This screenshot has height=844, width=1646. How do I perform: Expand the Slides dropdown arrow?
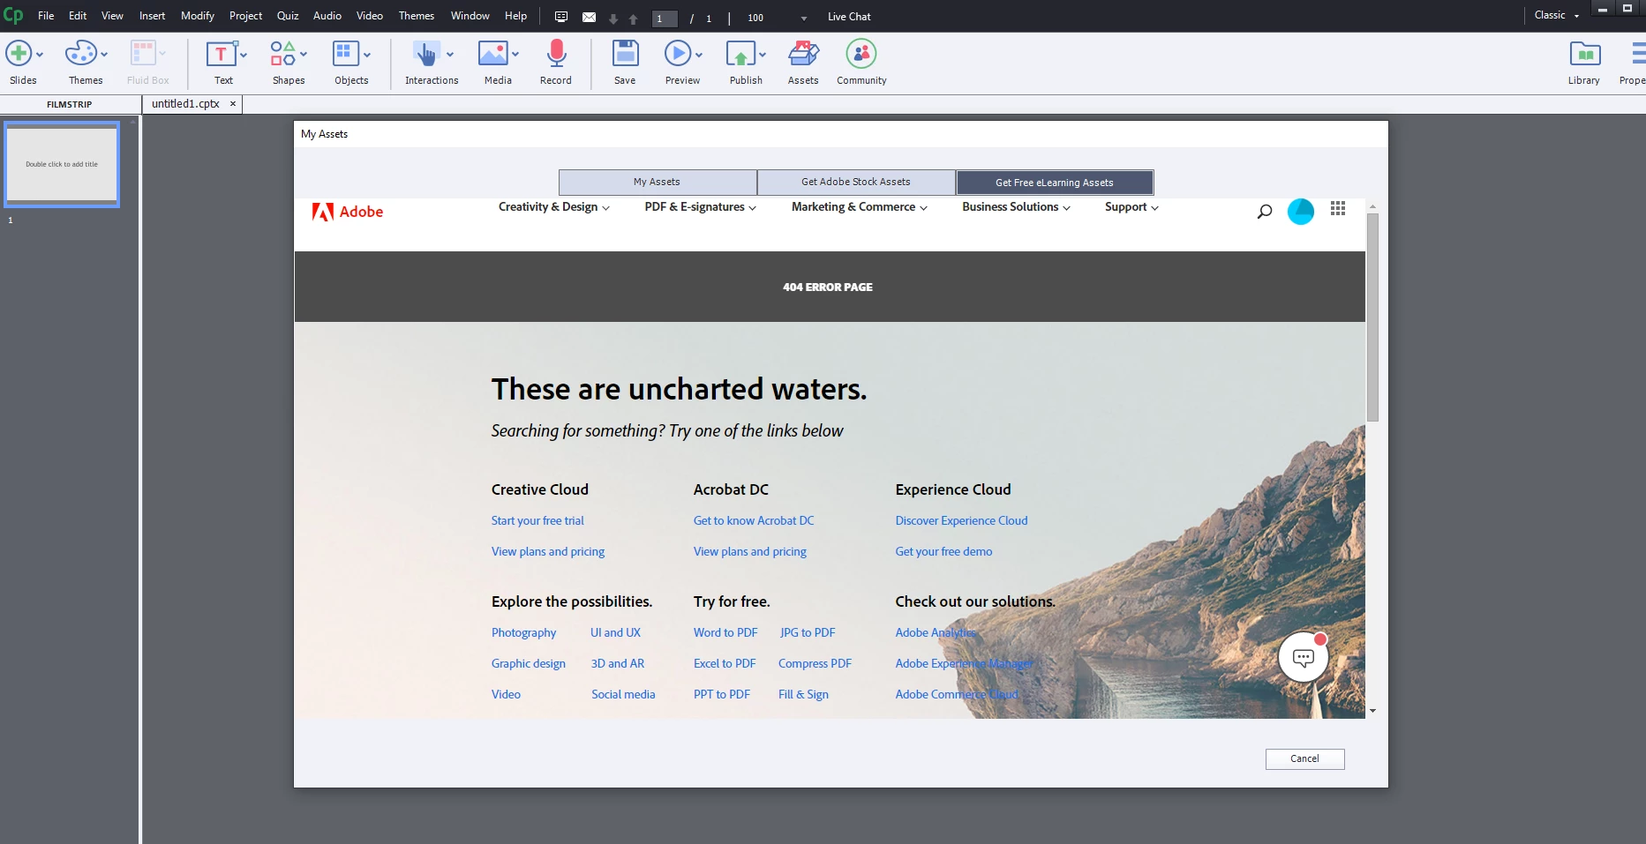pos(40,55)
